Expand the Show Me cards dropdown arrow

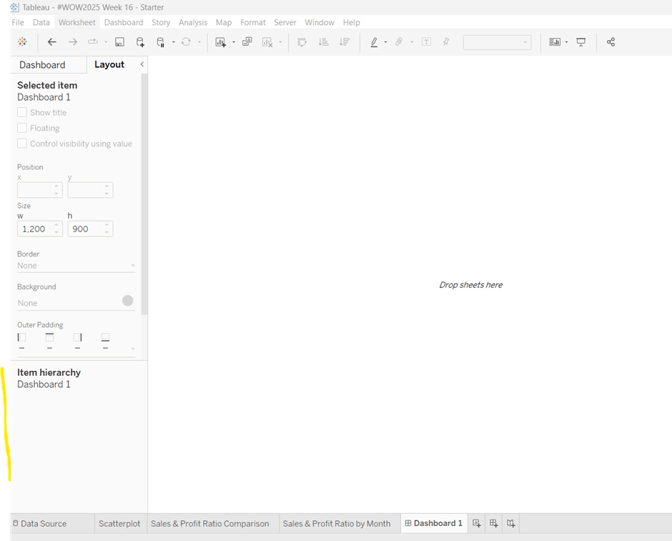point(566,42)
